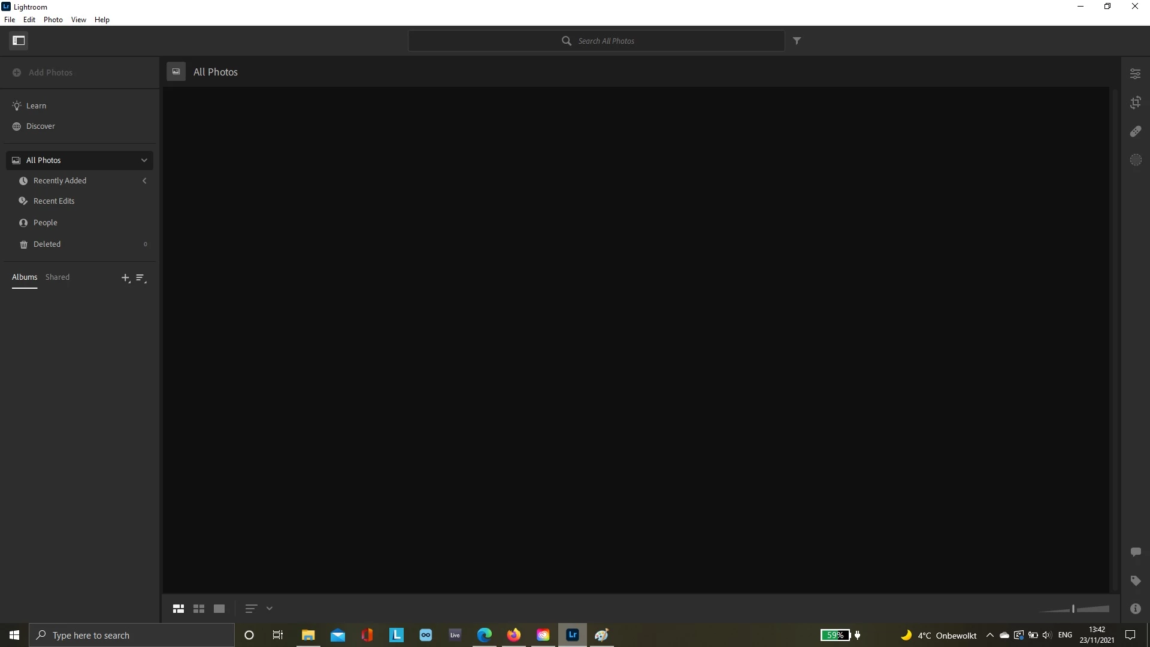The height and width of the screenshot is (647, 1150).
Task: Open the Discover link
Action: 40,126
